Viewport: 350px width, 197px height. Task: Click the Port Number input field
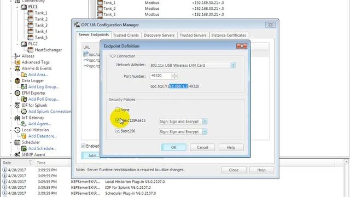point(161,76)
